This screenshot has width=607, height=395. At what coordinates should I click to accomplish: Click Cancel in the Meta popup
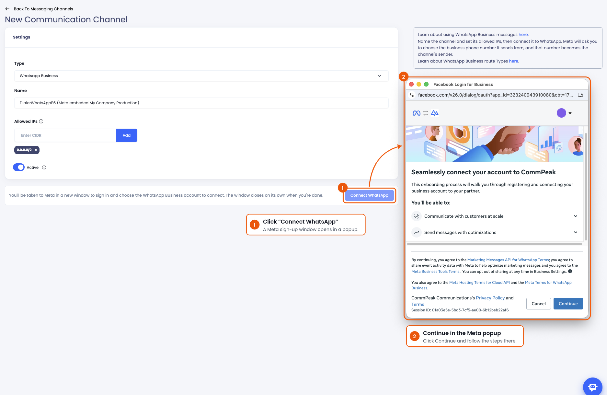pyautogui.click(x=538, y=304)
